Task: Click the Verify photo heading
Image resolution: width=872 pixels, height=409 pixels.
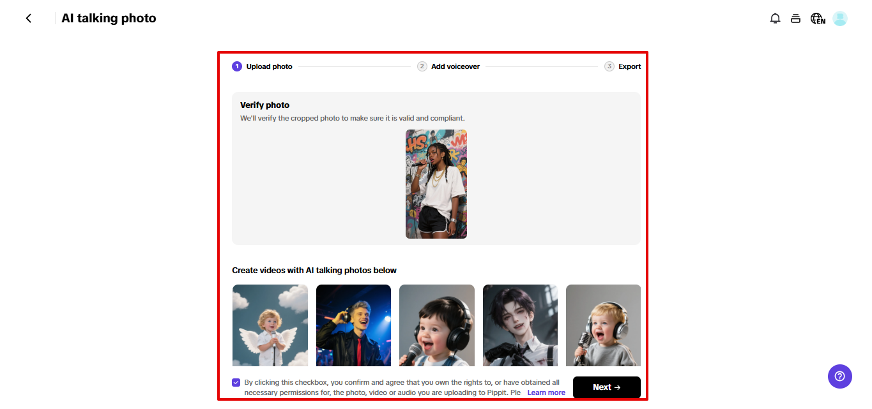Action: [x=264, y=105]
